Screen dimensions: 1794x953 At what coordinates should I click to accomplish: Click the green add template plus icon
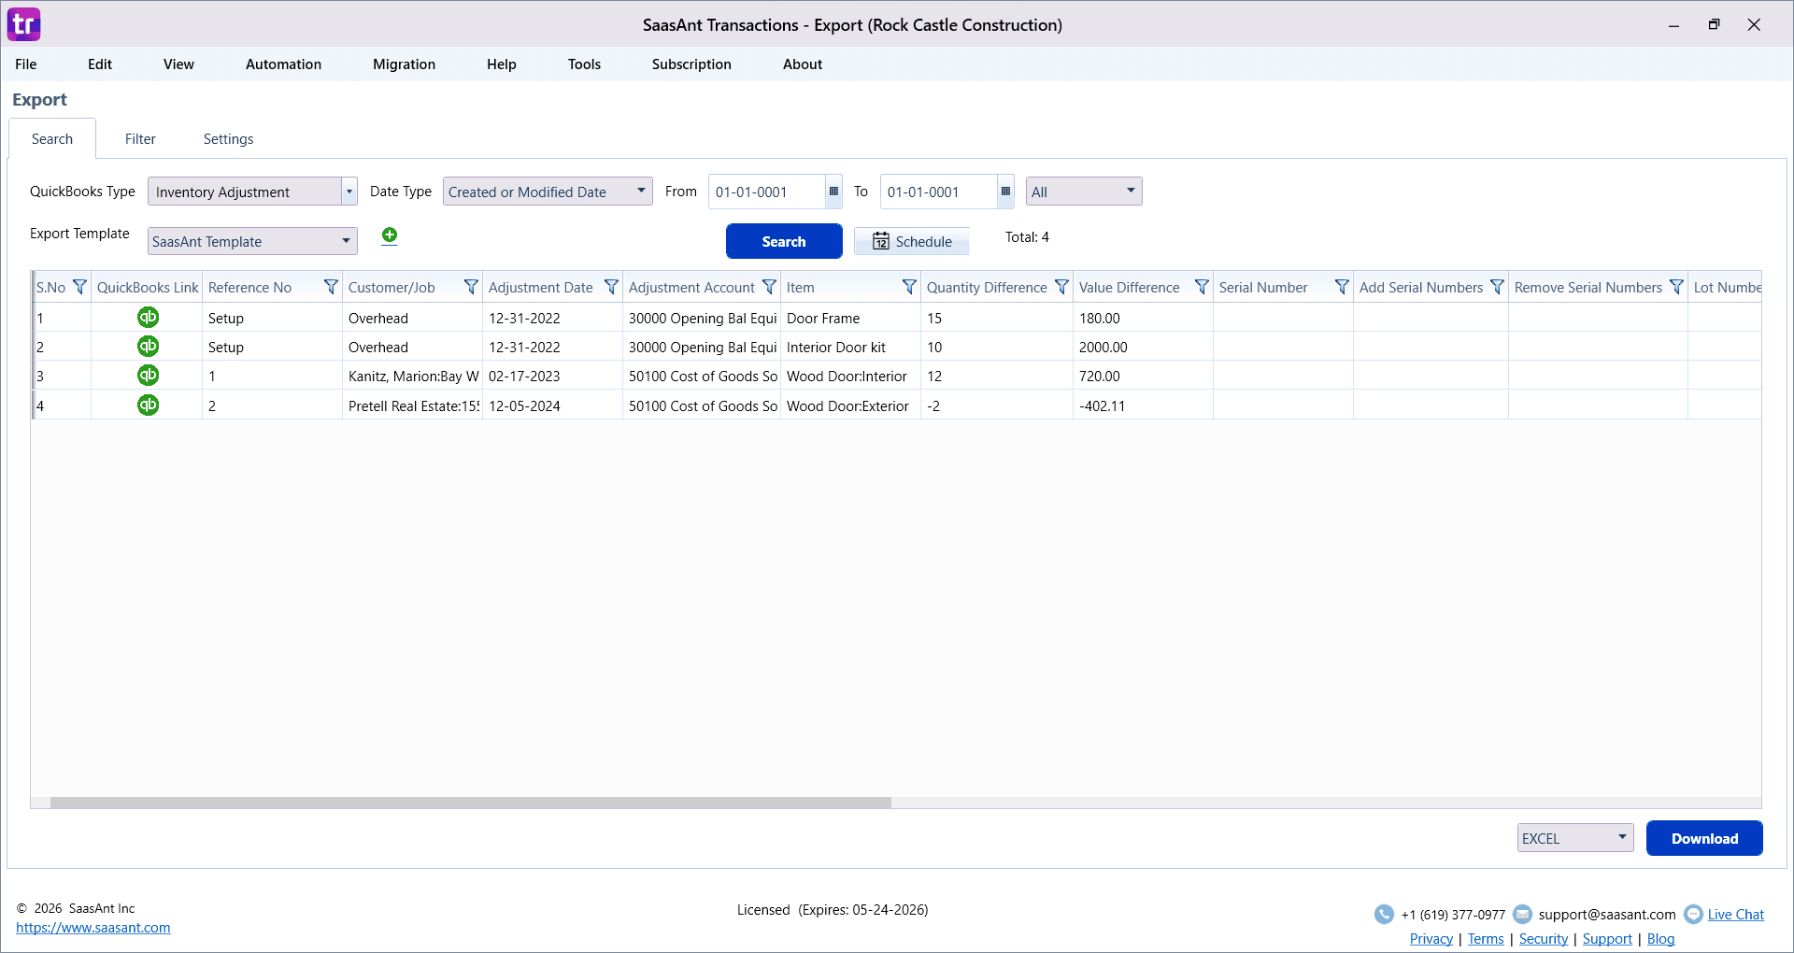click(x=390, y=235)
